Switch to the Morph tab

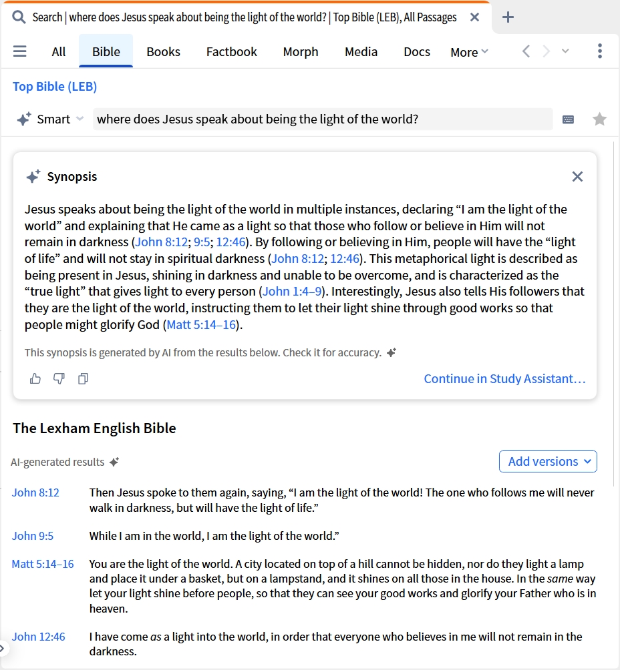(301, 52)
